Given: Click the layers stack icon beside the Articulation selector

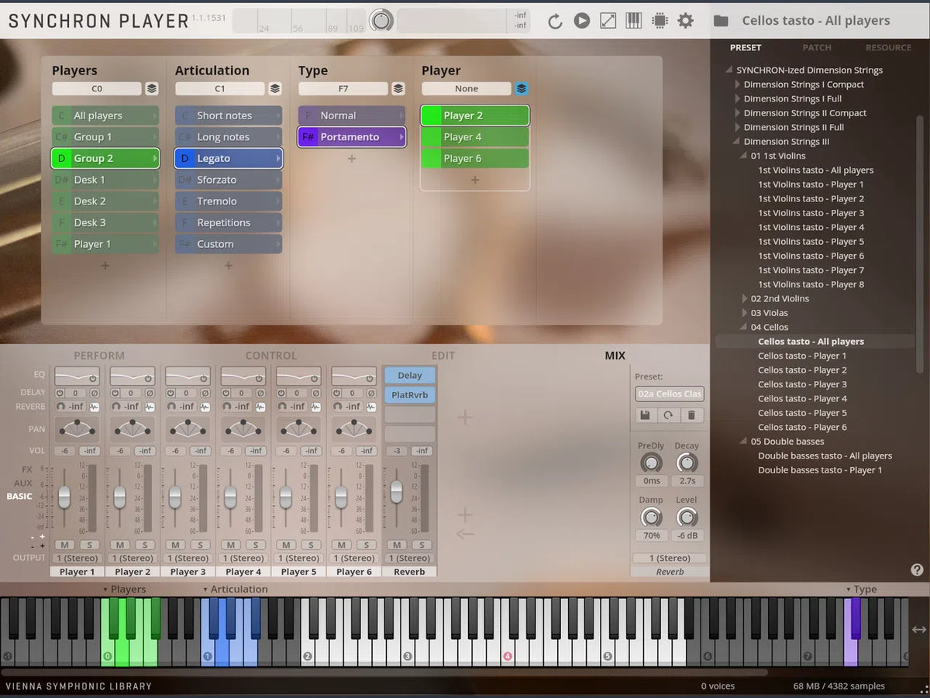Looking at the screenshot, I should pos(275,88).
